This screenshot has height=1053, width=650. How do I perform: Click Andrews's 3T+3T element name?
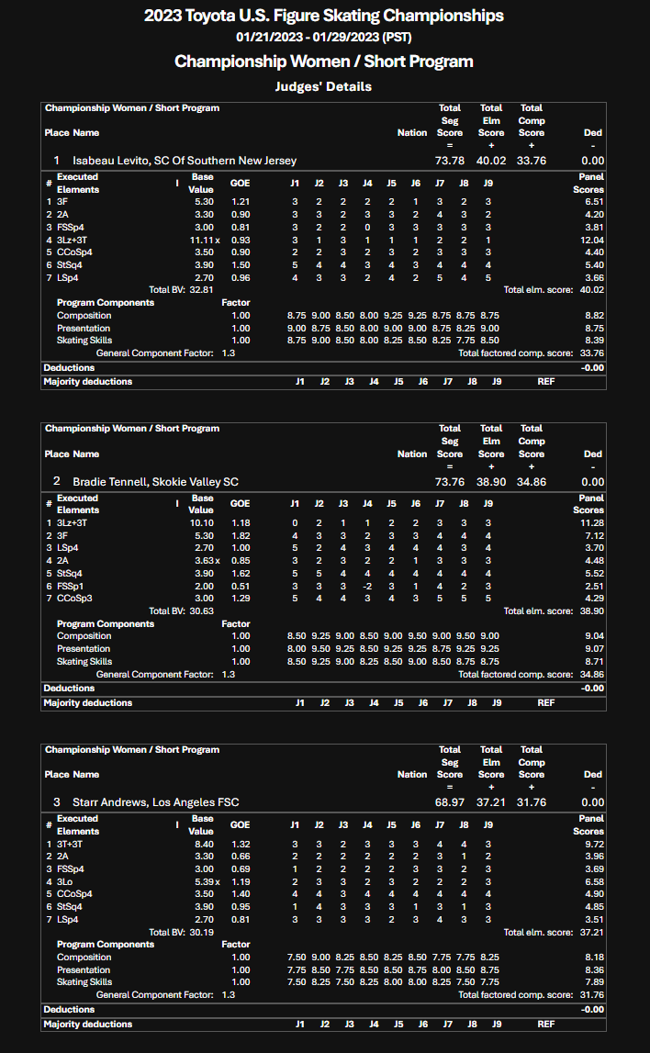tap(70, 844)
